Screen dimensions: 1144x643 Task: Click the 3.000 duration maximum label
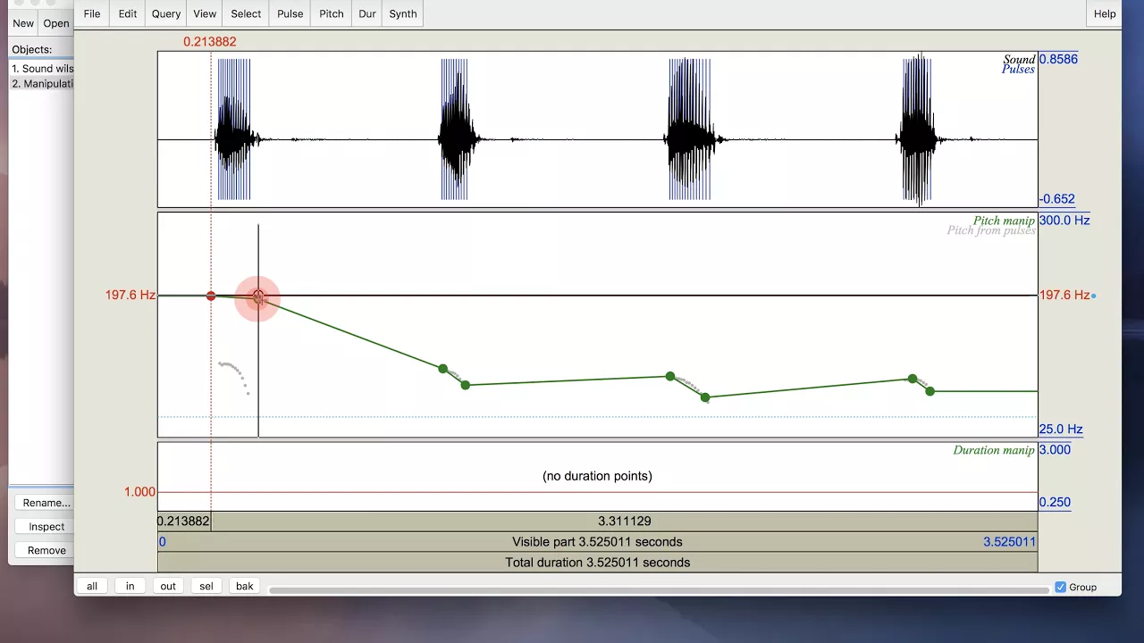click(1055, 450)
